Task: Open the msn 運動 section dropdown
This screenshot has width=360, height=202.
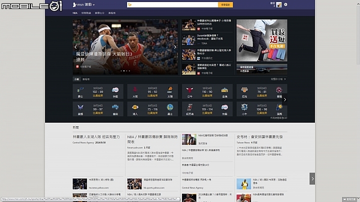Action: [93, 5]
